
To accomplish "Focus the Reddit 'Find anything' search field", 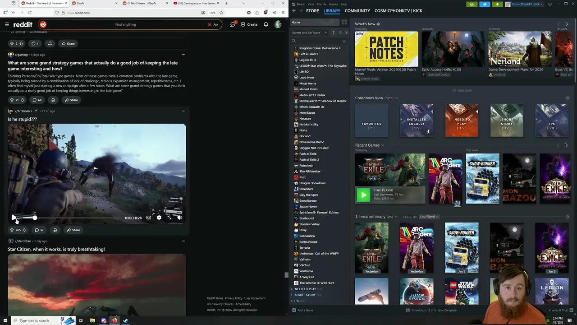I will point(126,24).
